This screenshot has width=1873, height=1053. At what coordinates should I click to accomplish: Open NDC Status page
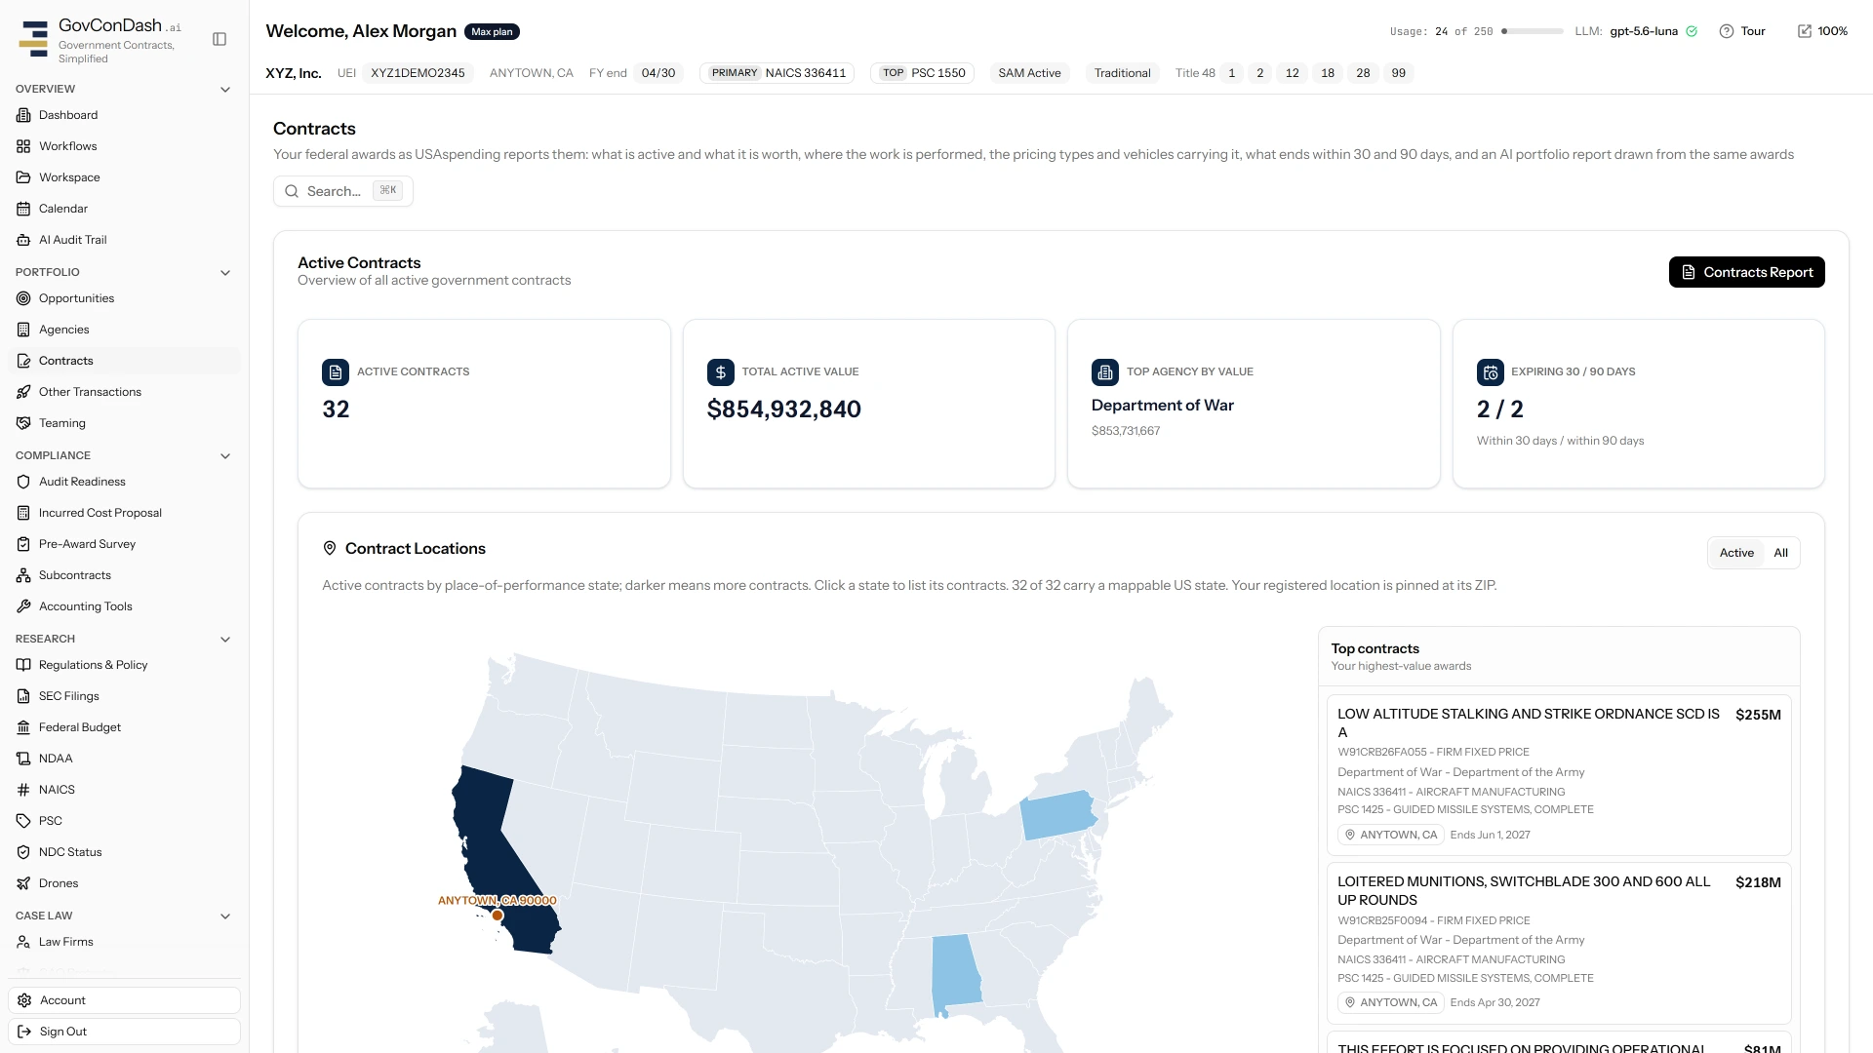coord(124,852)
